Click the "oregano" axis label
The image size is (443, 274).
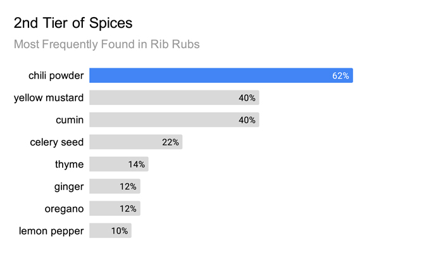(64, 208)
